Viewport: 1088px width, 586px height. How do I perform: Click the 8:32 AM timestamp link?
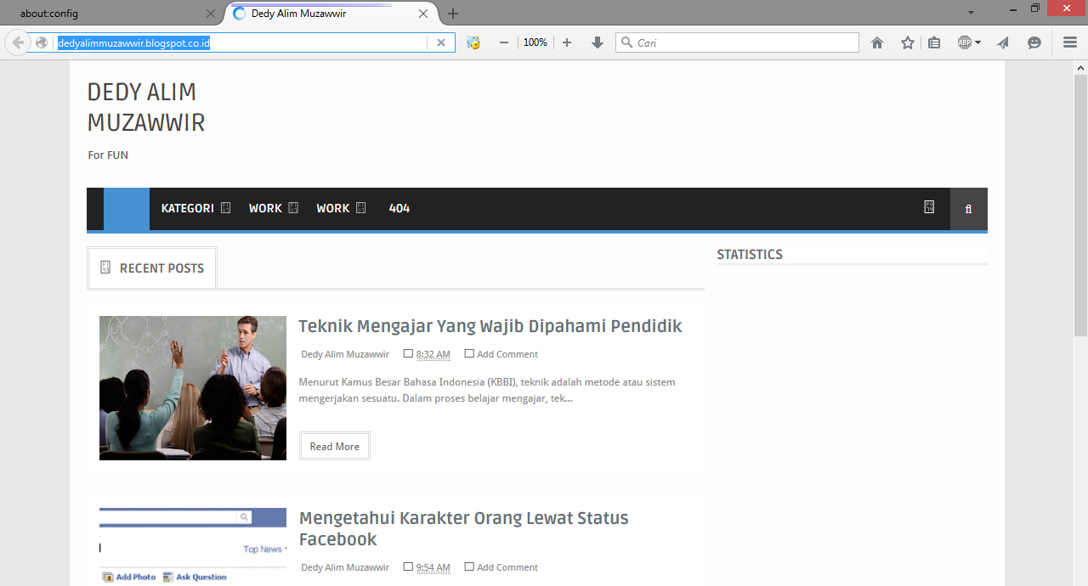(433, 354)
